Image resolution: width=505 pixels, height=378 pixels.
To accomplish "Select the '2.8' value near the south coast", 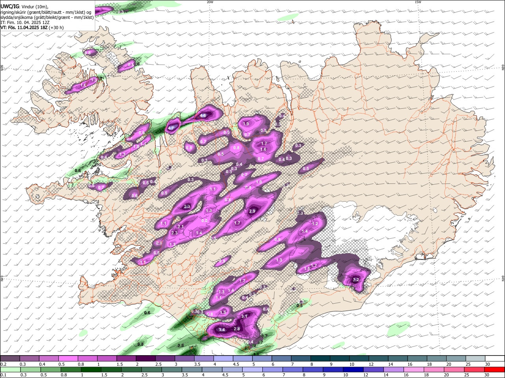I will click(237, 329).
